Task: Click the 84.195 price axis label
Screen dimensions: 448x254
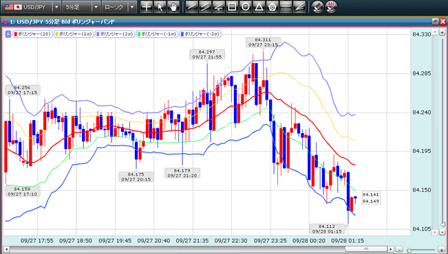Action: point(422,151)
